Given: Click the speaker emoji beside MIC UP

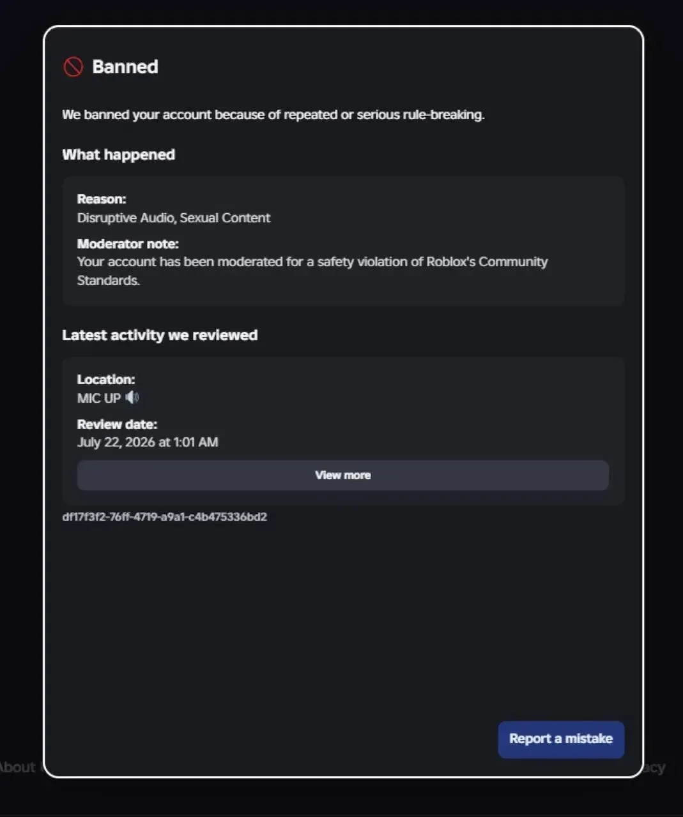Looking at the screenshot, I should click(x=132, y=398).
